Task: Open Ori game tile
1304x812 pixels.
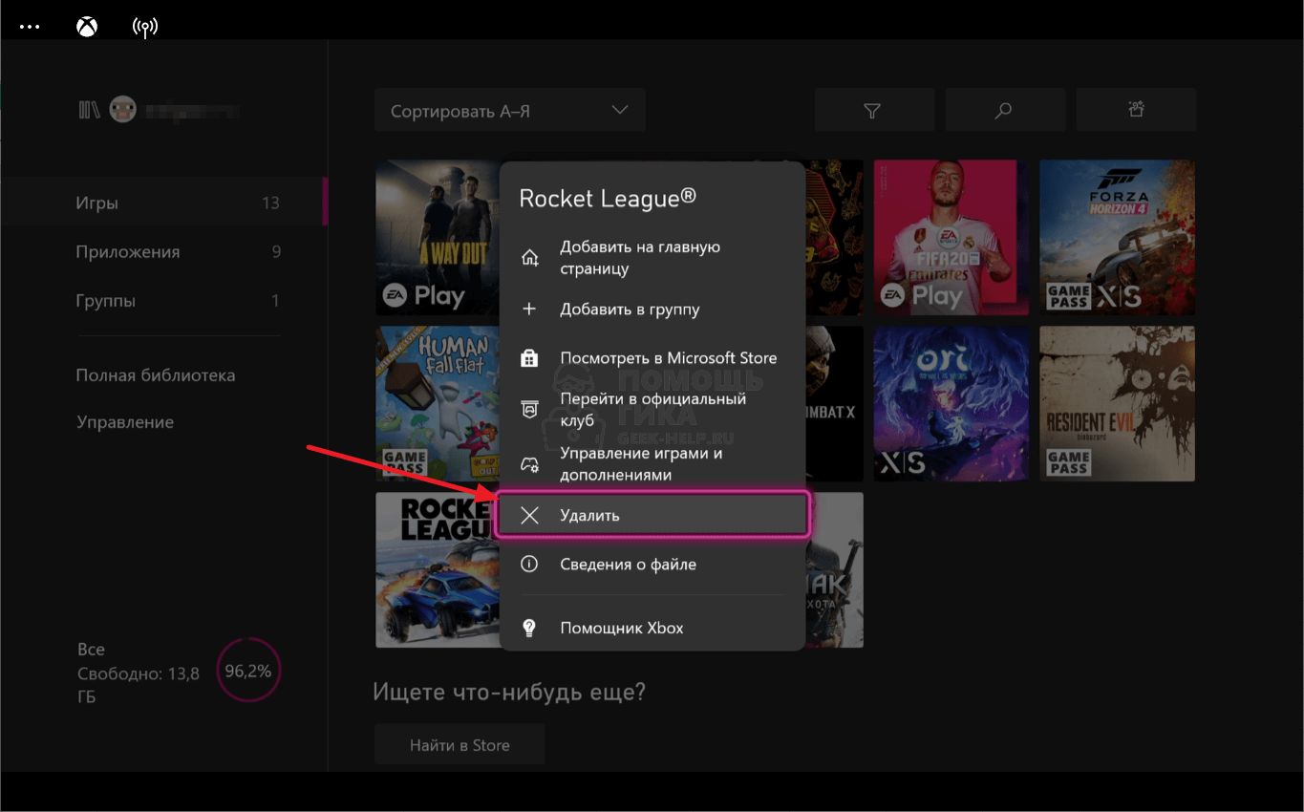Action: coord(951,404)
